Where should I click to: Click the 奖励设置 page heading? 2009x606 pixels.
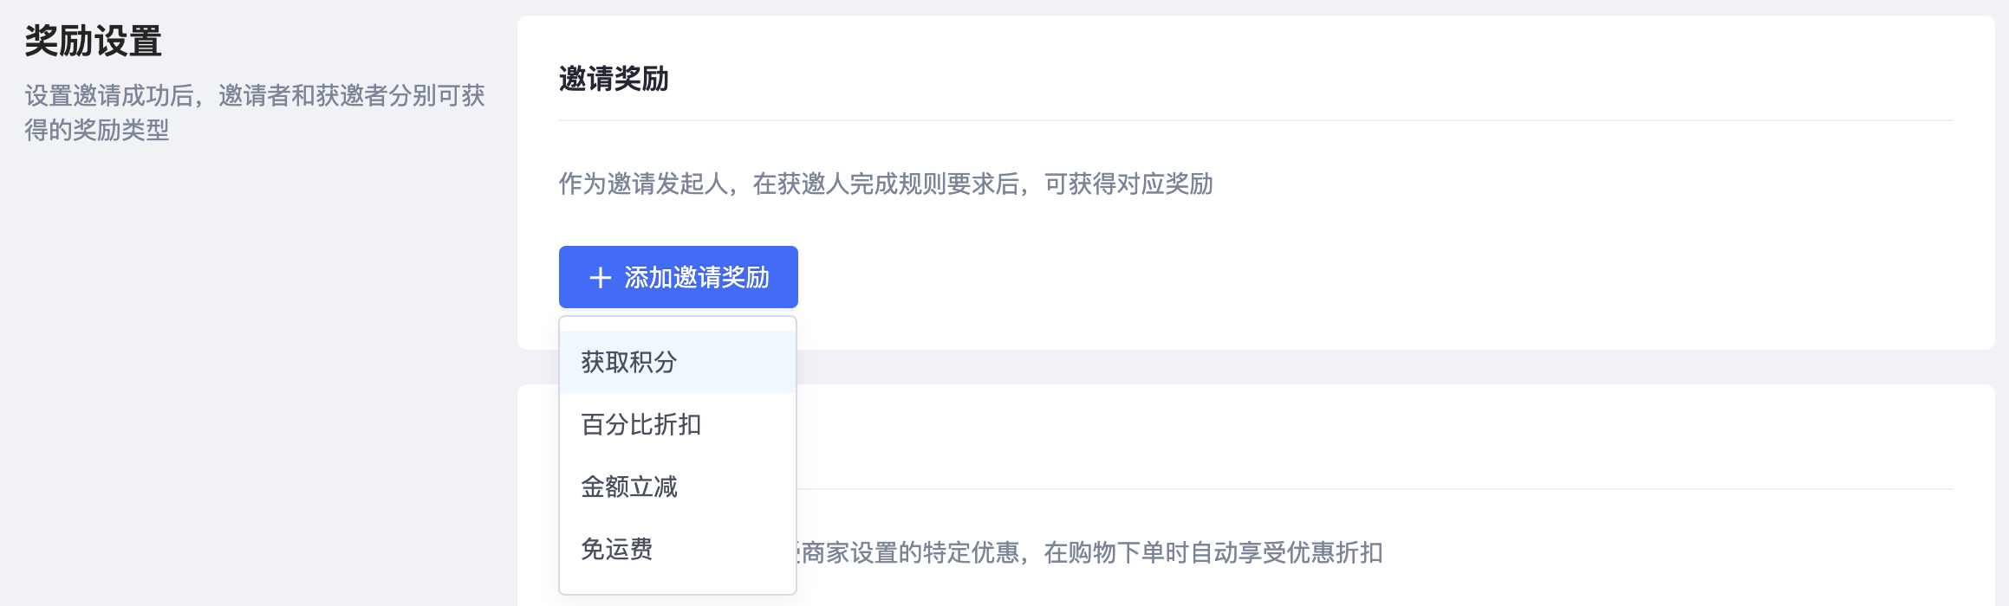(94, 41)
